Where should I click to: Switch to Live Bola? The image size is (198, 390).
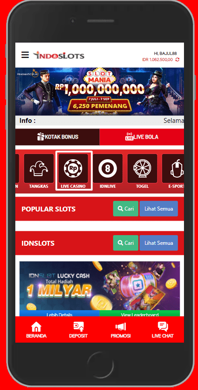click(142, 137)
